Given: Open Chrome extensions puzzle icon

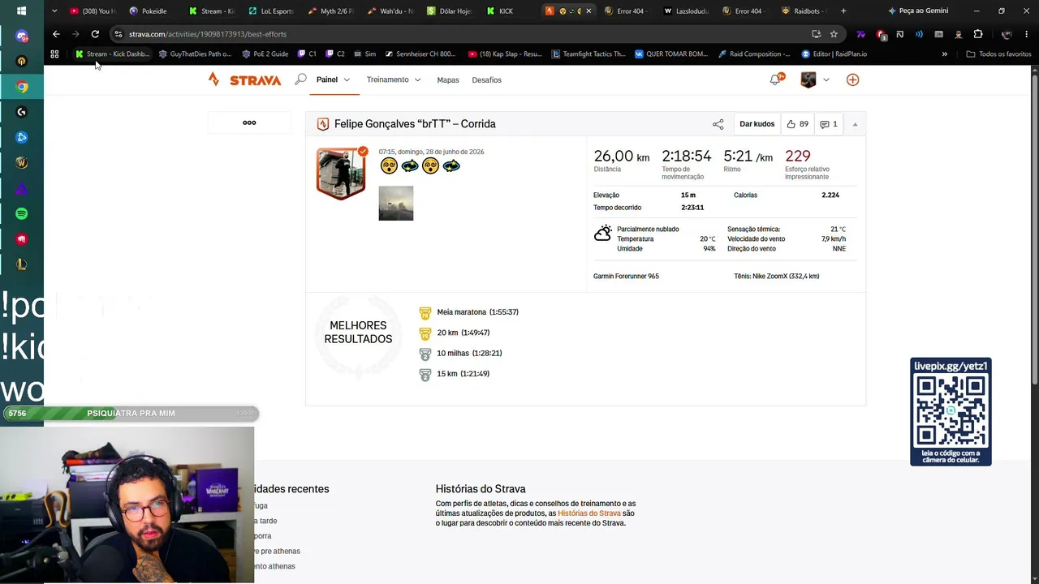Looking at the screenshot, I should pyautogui.click(x=977, y=34).
